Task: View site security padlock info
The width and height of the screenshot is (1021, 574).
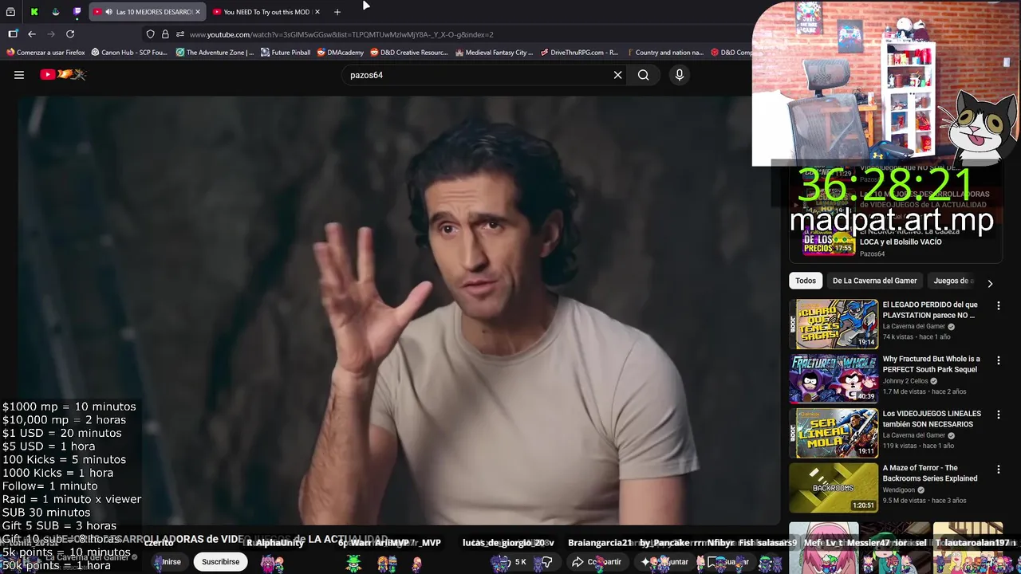Action: [x=165, y=34]
